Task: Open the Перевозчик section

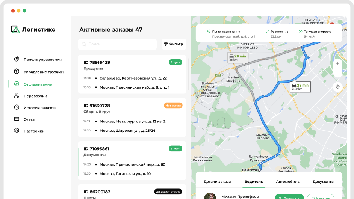Action: (x=35, y=96)
